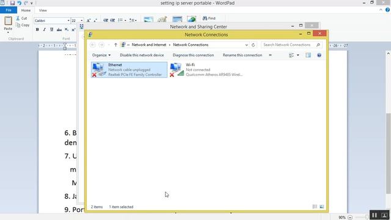This screenshot has height=220, width=391.
Task: Toggle Underline formatting in WordPad
Action: (x=51, y=30)
